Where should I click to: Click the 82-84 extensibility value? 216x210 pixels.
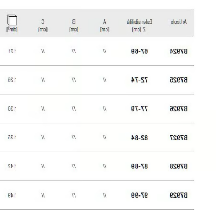[139, 138]
